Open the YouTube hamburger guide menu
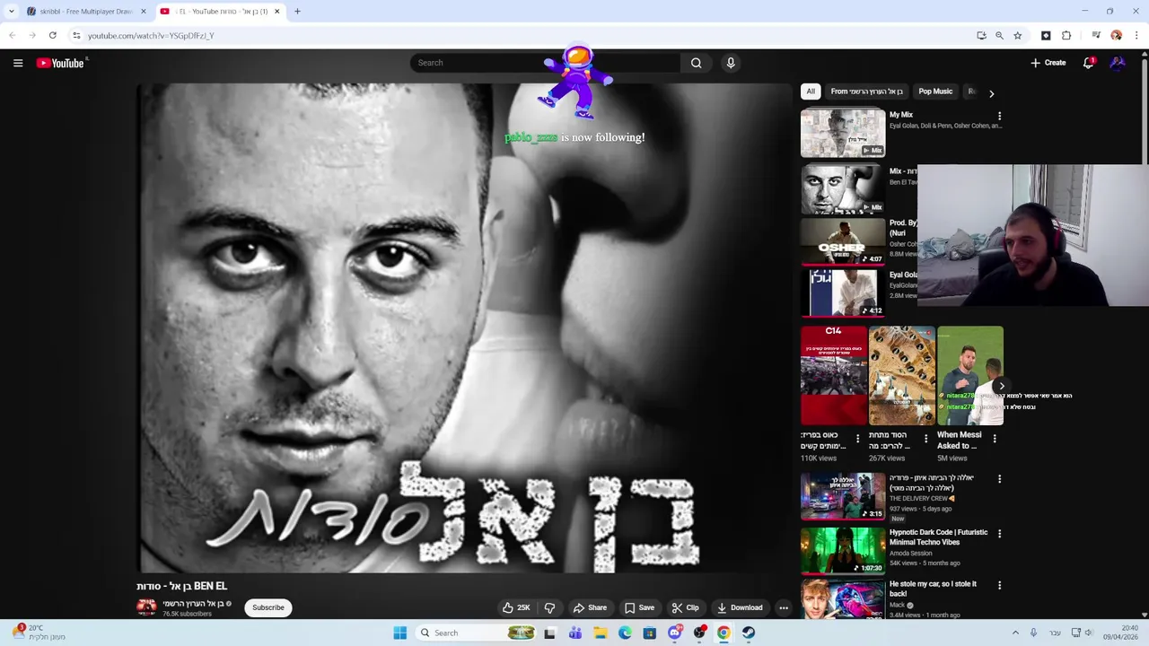This screenshot has height=646, width=1149. [x=18, y=63]
